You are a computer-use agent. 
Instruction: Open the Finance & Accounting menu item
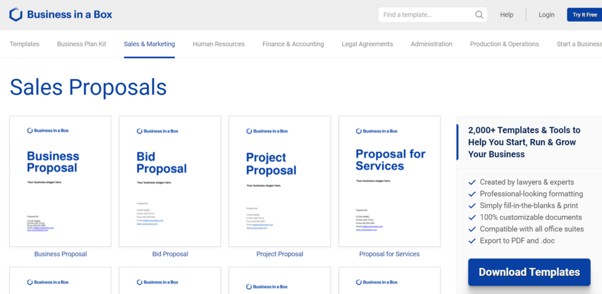pyautogui.click(x=293, y=44)
